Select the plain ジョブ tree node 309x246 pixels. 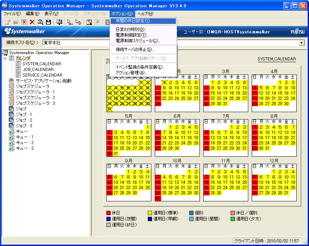[x=21, y=109]
